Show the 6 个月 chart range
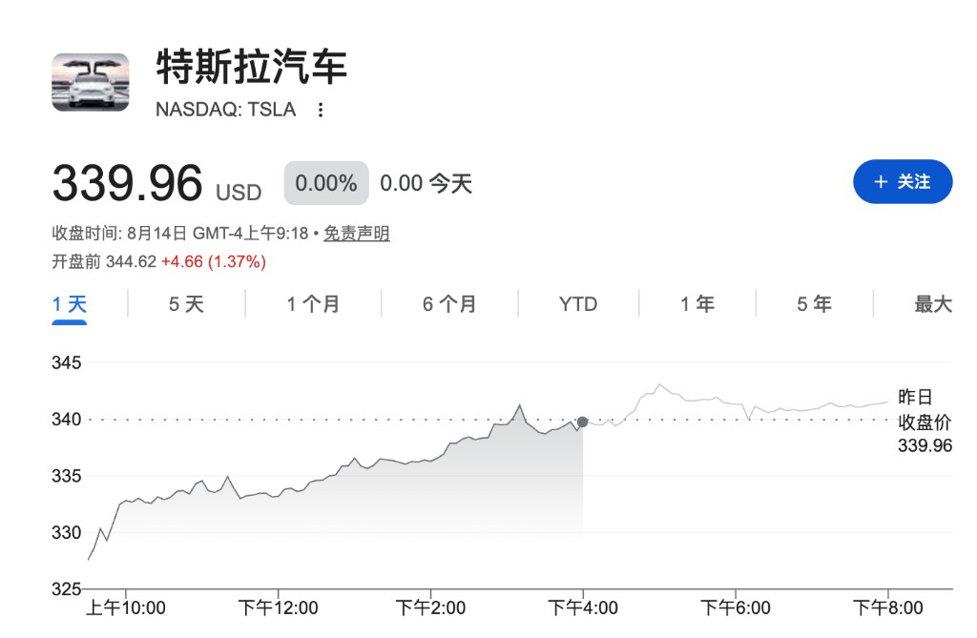This screenshot has height=638, width=977. click(x=449, y=304)
